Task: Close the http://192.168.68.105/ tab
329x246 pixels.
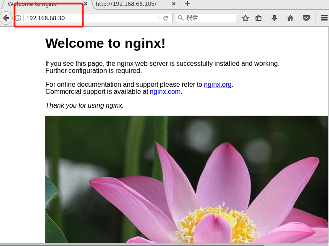Action: point(174,4)
